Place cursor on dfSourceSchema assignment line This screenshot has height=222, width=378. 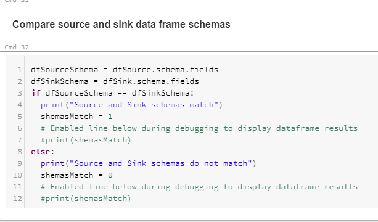125,70
